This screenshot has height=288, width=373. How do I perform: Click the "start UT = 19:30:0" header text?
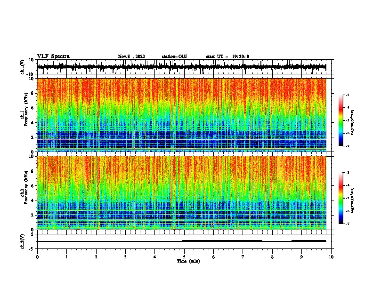tap(227, 56)
